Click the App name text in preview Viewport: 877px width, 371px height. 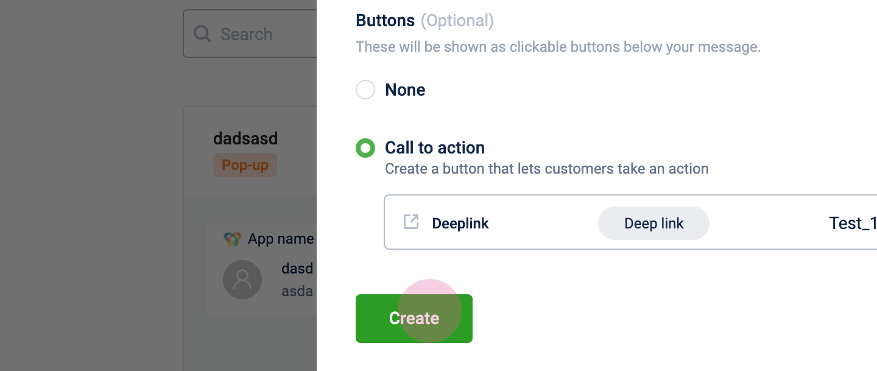(281, 239)
